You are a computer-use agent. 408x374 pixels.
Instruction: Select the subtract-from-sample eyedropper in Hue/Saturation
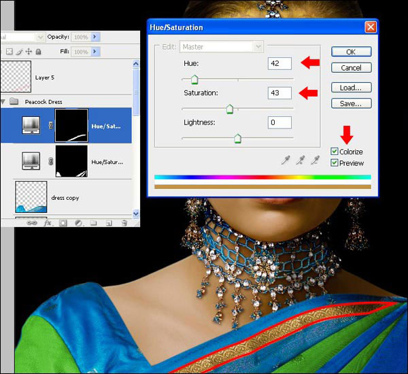(x=315, y=160)
